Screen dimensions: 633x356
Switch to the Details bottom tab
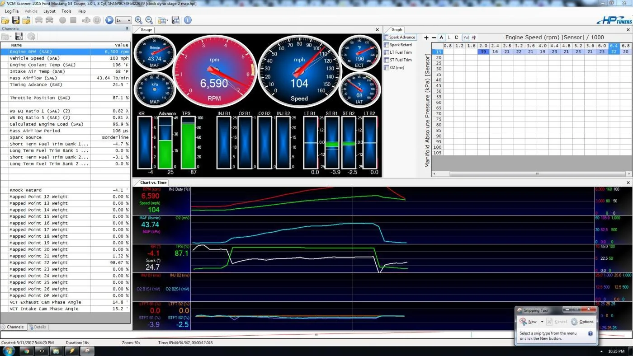click(x=38, y=327)
